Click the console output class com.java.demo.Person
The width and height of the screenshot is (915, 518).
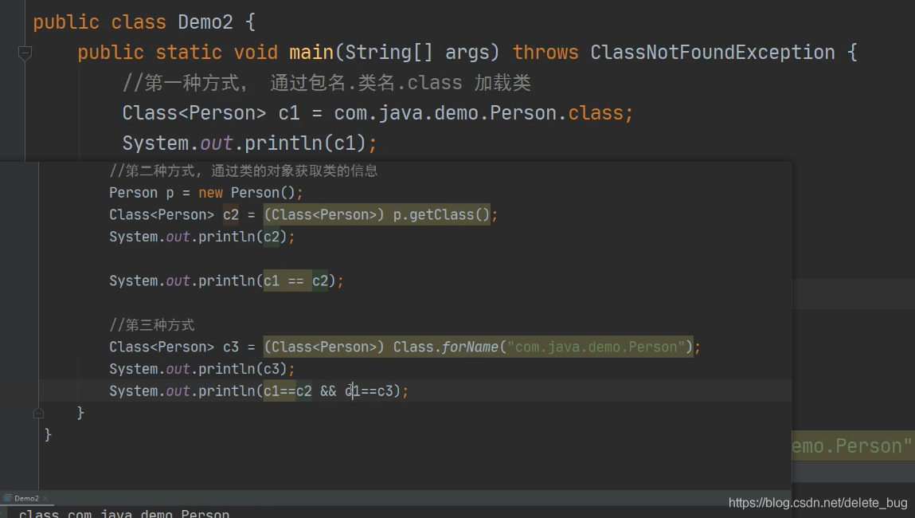click(x=123, y=513)
